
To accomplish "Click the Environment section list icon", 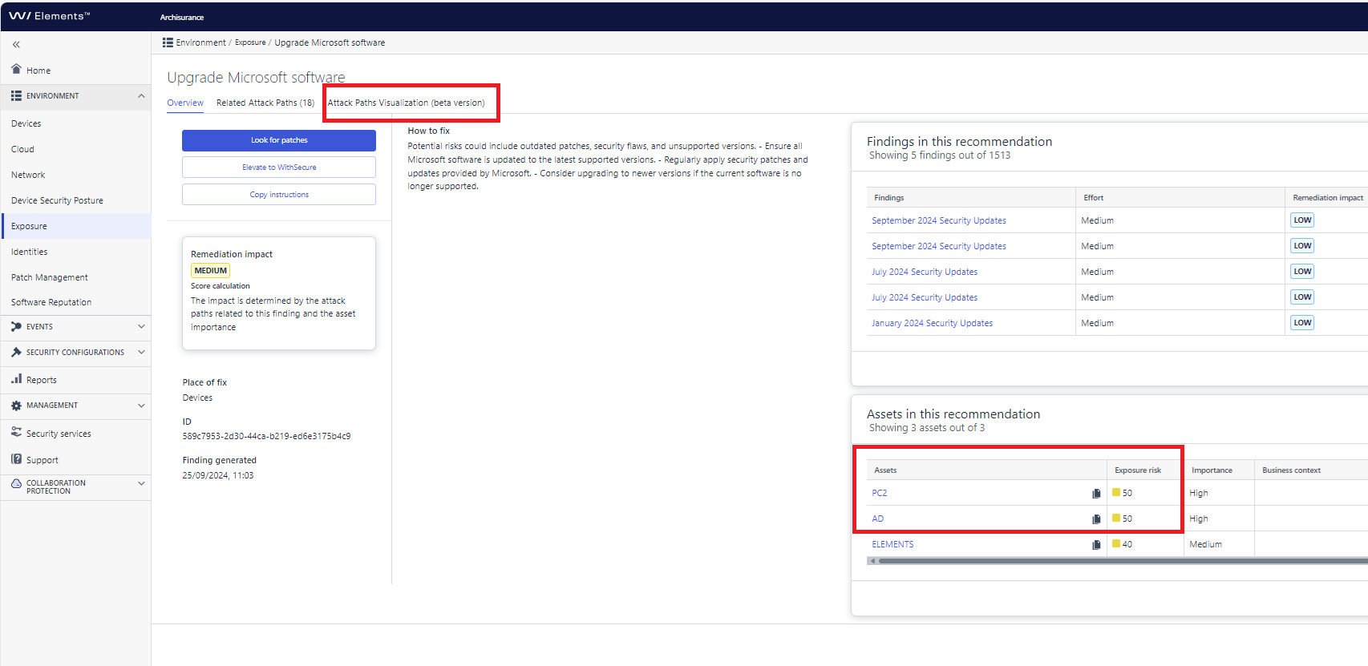I will [x=16, y=96].
